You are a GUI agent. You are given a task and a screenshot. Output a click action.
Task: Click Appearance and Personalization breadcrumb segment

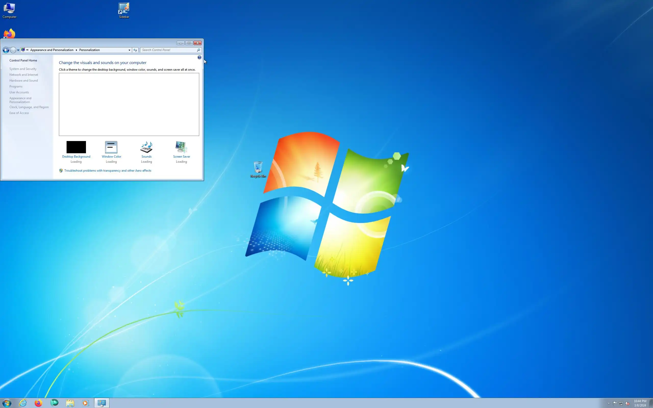tap(52, 50)
